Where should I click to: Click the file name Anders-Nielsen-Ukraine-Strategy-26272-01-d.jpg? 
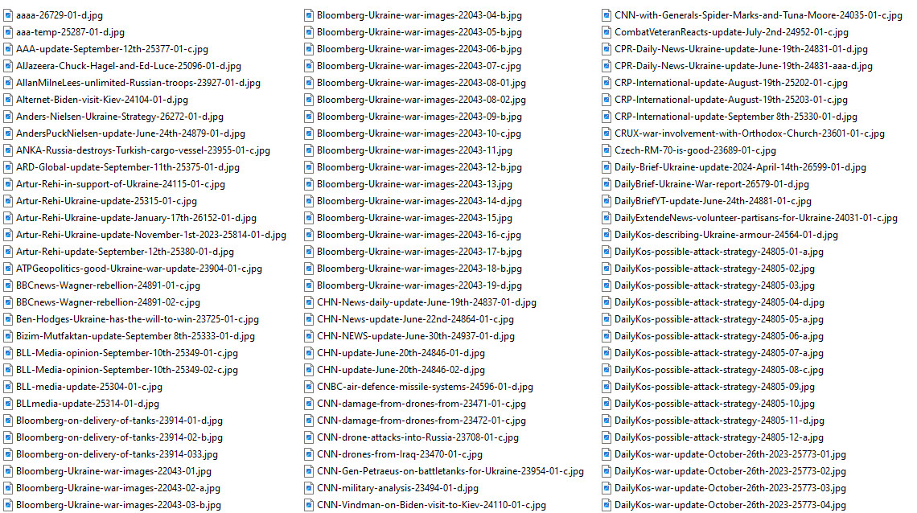(120, 117)
